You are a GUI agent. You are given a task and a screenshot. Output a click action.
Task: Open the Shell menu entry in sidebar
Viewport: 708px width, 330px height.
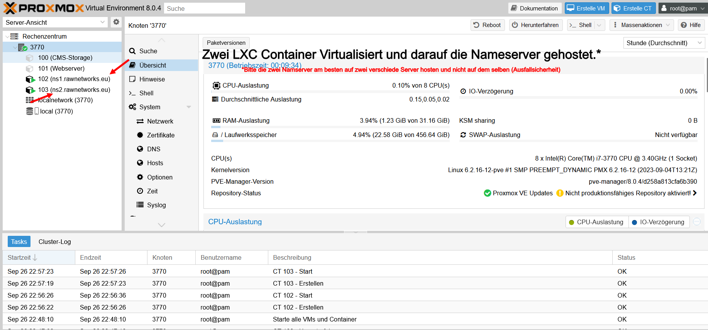(161, 93)
